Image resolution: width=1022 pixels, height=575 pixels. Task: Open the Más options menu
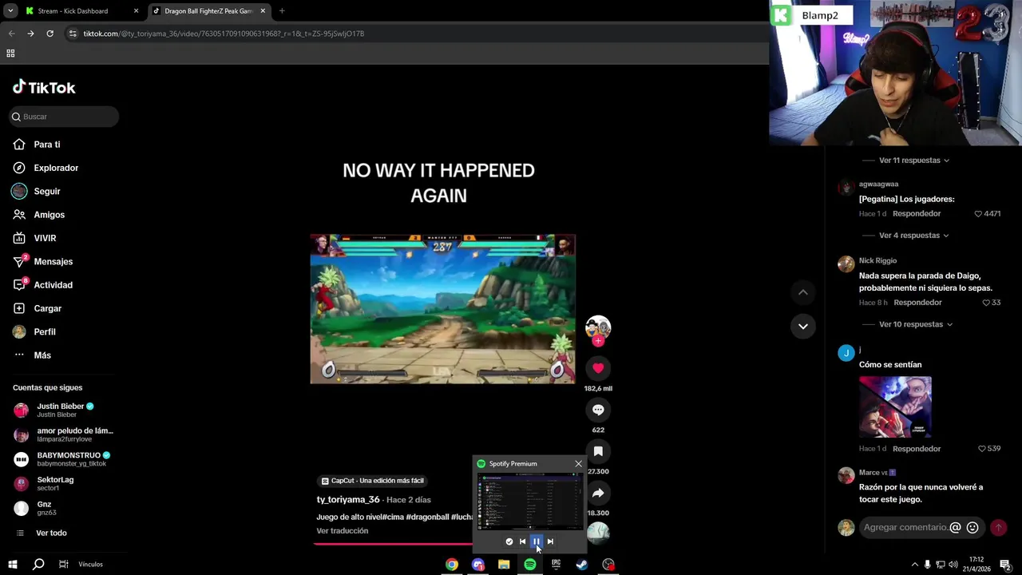[x=32, y=355]
